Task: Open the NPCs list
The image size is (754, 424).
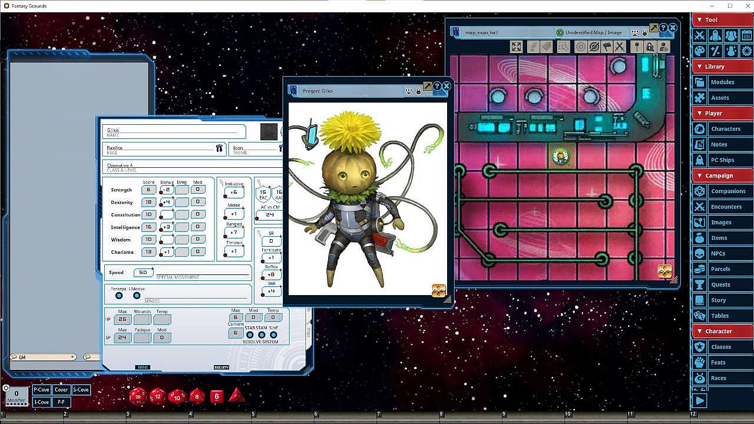Action: 722,253
